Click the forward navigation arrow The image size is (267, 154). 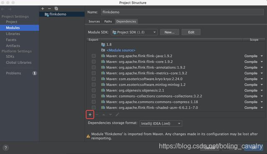coord(10,9)
